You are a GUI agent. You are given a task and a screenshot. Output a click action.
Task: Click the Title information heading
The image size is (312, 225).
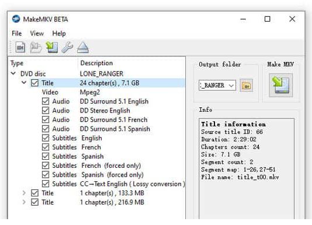pyautogui.click(x=233, y=124)
